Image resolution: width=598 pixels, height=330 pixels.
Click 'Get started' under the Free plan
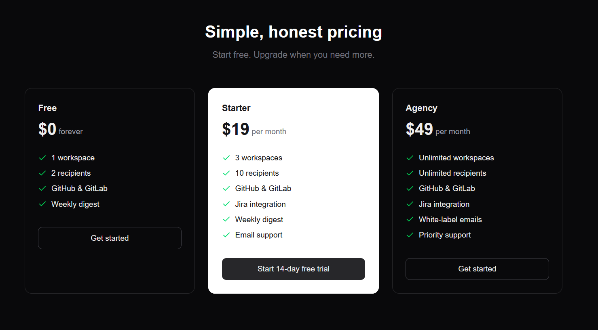pyautogui.click(x=110, y=238)
